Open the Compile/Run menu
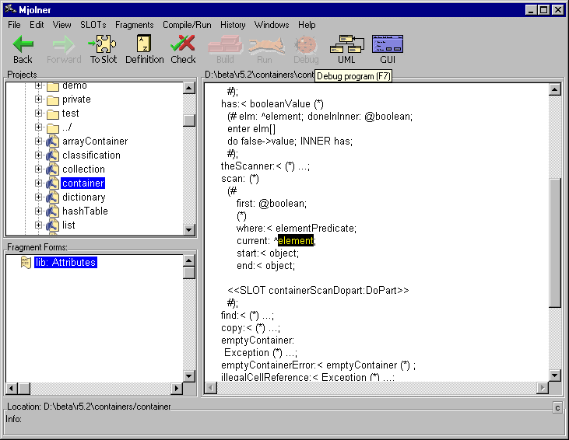The width and height of the screenshot is (569, 440). pyautogui.click(x=187, y=25)
